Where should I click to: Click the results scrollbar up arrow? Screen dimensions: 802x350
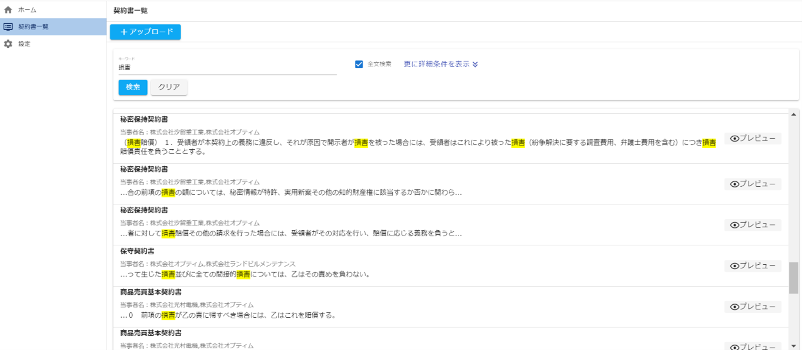(794, 115)
